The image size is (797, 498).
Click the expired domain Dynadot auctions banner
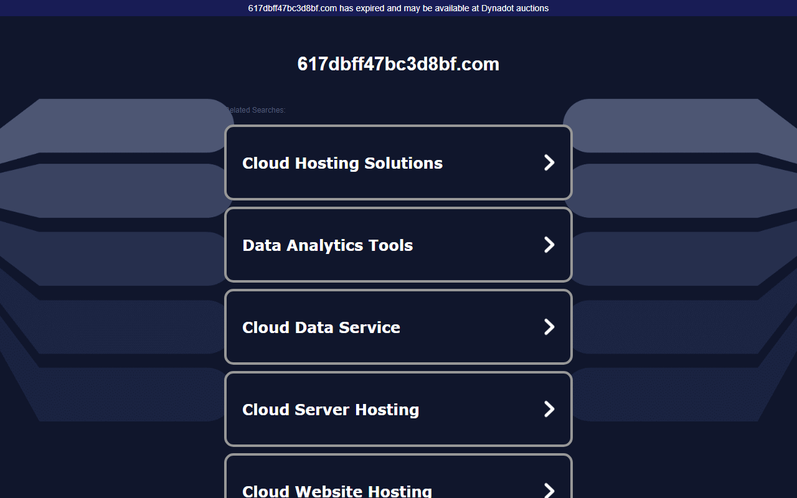click(x=398, y=8)
